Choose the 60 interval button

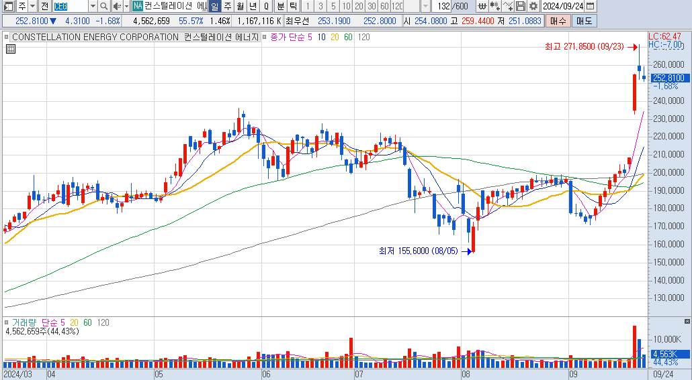(384, 6)
